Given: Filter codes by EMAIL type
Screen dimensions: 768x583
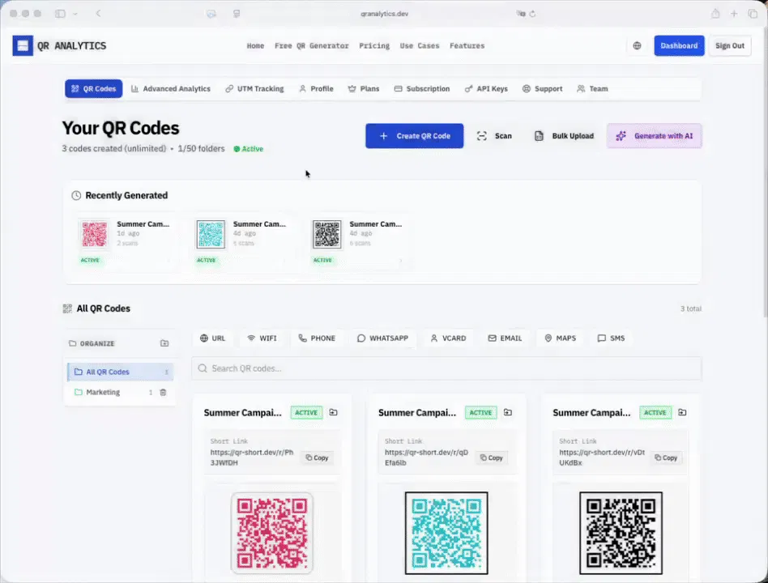Looking at the screenshot, I should [505, 338].
